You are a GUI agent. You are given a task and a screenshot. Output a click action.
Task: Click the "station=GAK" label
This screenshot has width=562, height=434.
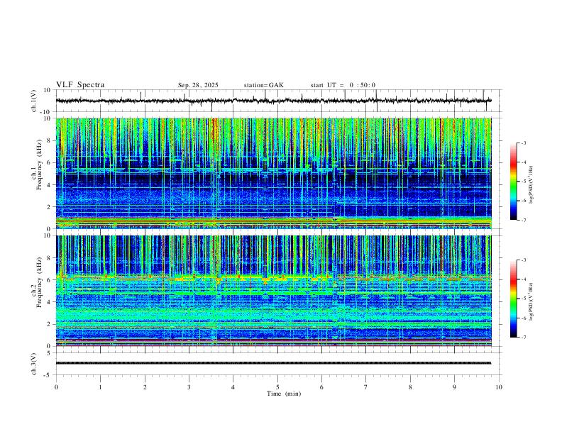pyautogui.click(x=263, y=85)
